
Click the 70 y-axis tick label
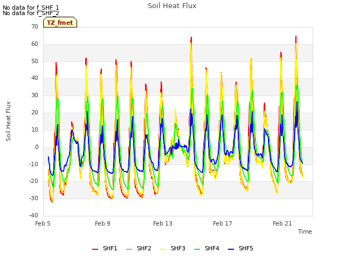(x=34, y=26)
